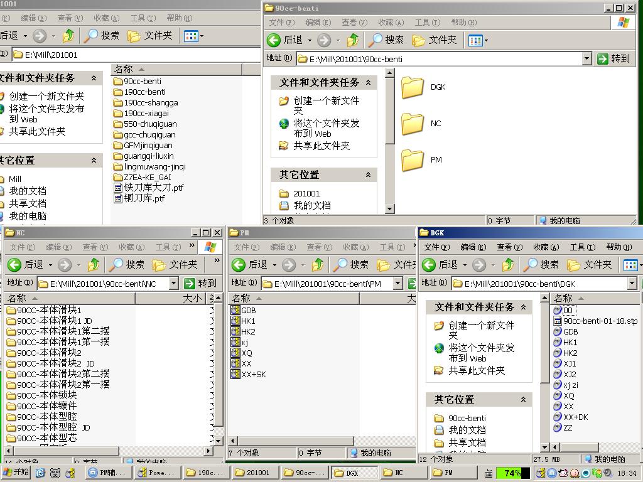Click 转到 button in NC window
Viewport: 643px width, 482px height.
pos(200,283)
